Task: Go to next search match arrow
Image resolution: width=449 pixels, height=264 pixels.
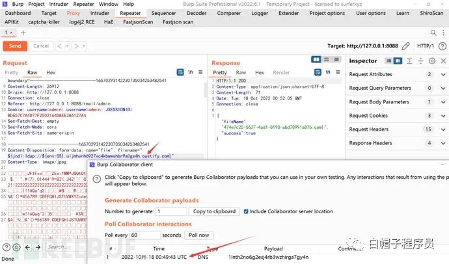Action: click(38, 247)
